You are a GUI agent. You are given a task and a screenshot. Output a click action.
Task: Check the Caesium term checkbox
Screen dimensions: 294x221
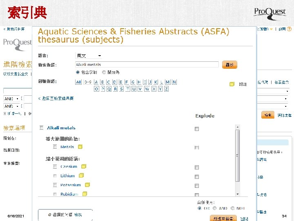coord(55,167)
